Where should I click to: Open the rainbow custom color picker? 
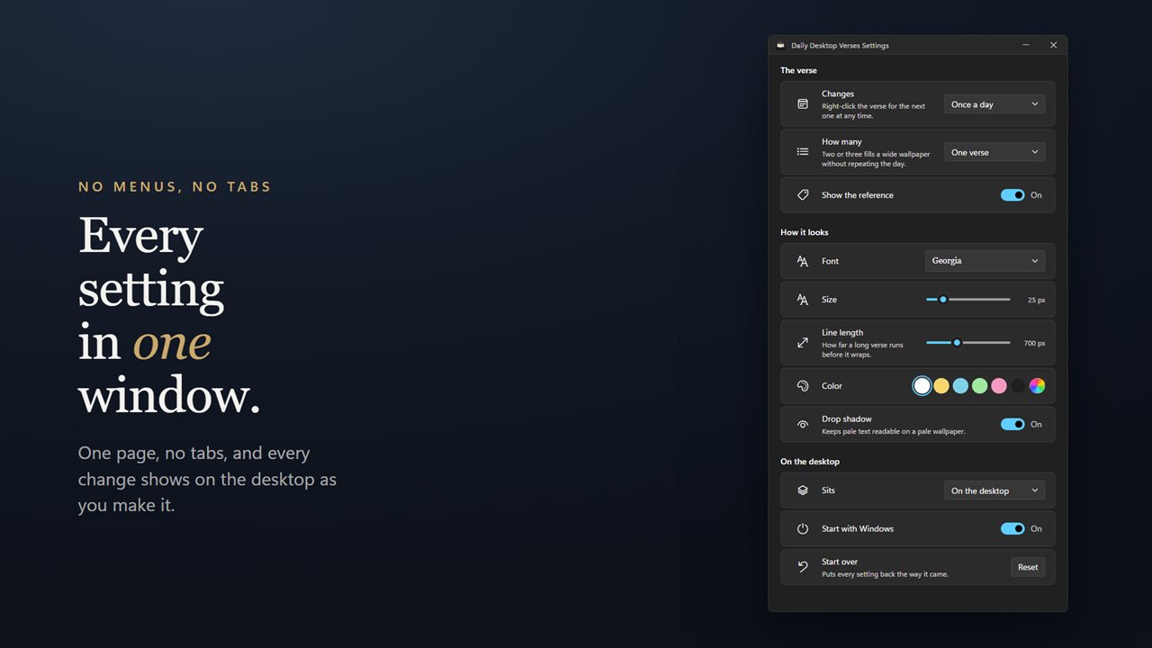pyautogui.click(x=1037, y=386)
